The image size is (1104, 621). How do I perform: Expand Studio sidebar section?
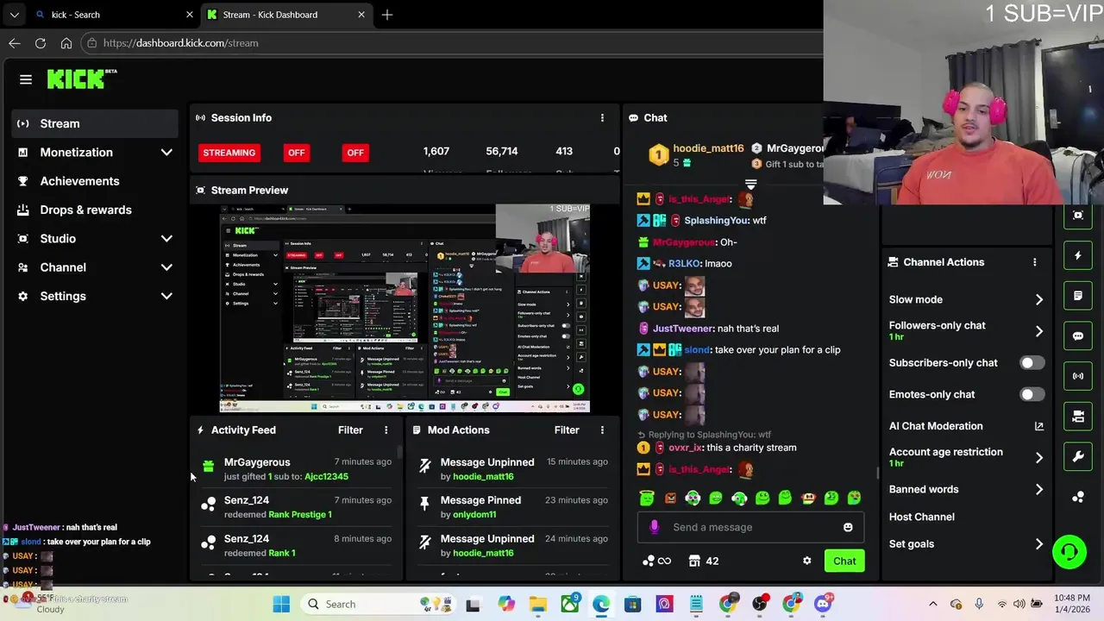click(x=166, y=239)
